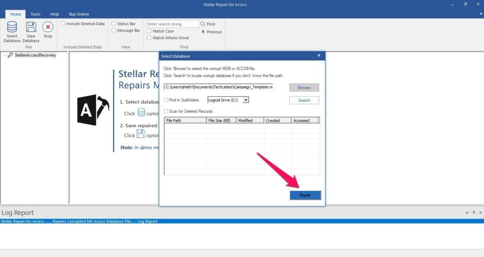
Task: Click the File Path column header
Action: pos(185,120)
